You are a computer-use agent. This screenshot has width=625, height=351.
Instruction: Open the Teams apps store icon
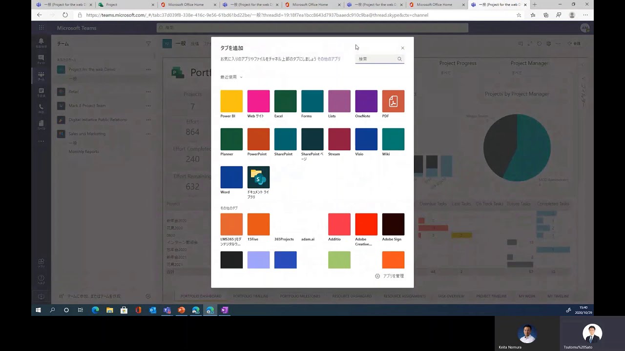[41, 263]
